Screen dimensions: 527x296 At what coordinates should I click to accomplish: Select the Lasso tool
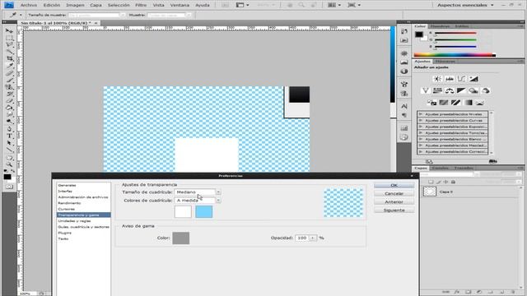point(9,44)
